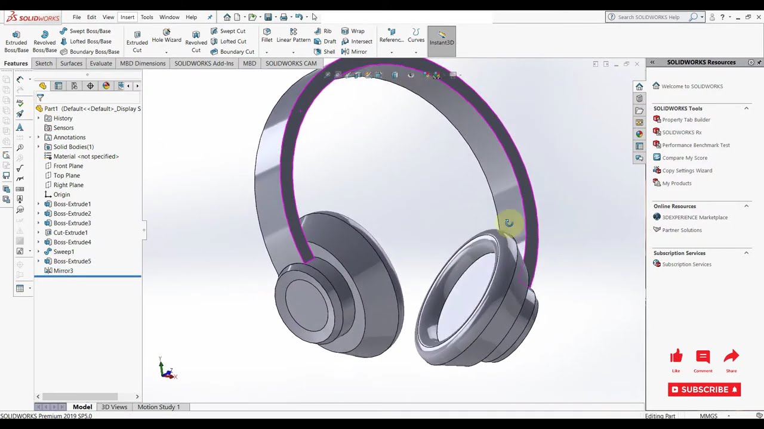The height and width of the screenshot is (429, 764).
Task: Choose the Swept Cut feature
Action: 227,31
